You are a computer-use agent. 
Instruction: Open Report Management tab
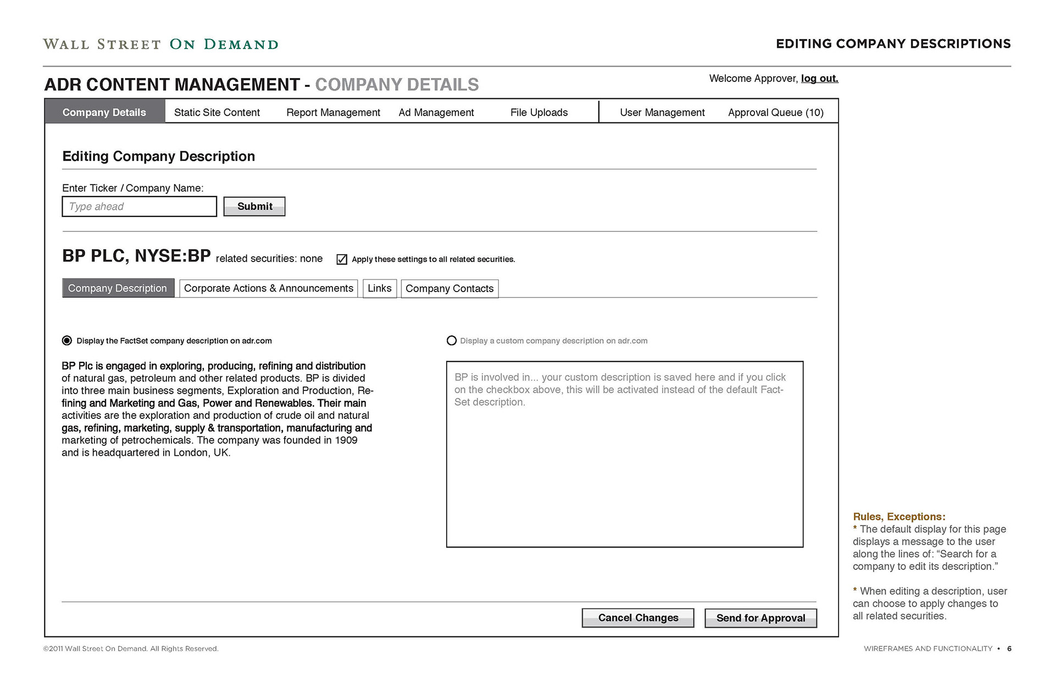pos(333,113)
